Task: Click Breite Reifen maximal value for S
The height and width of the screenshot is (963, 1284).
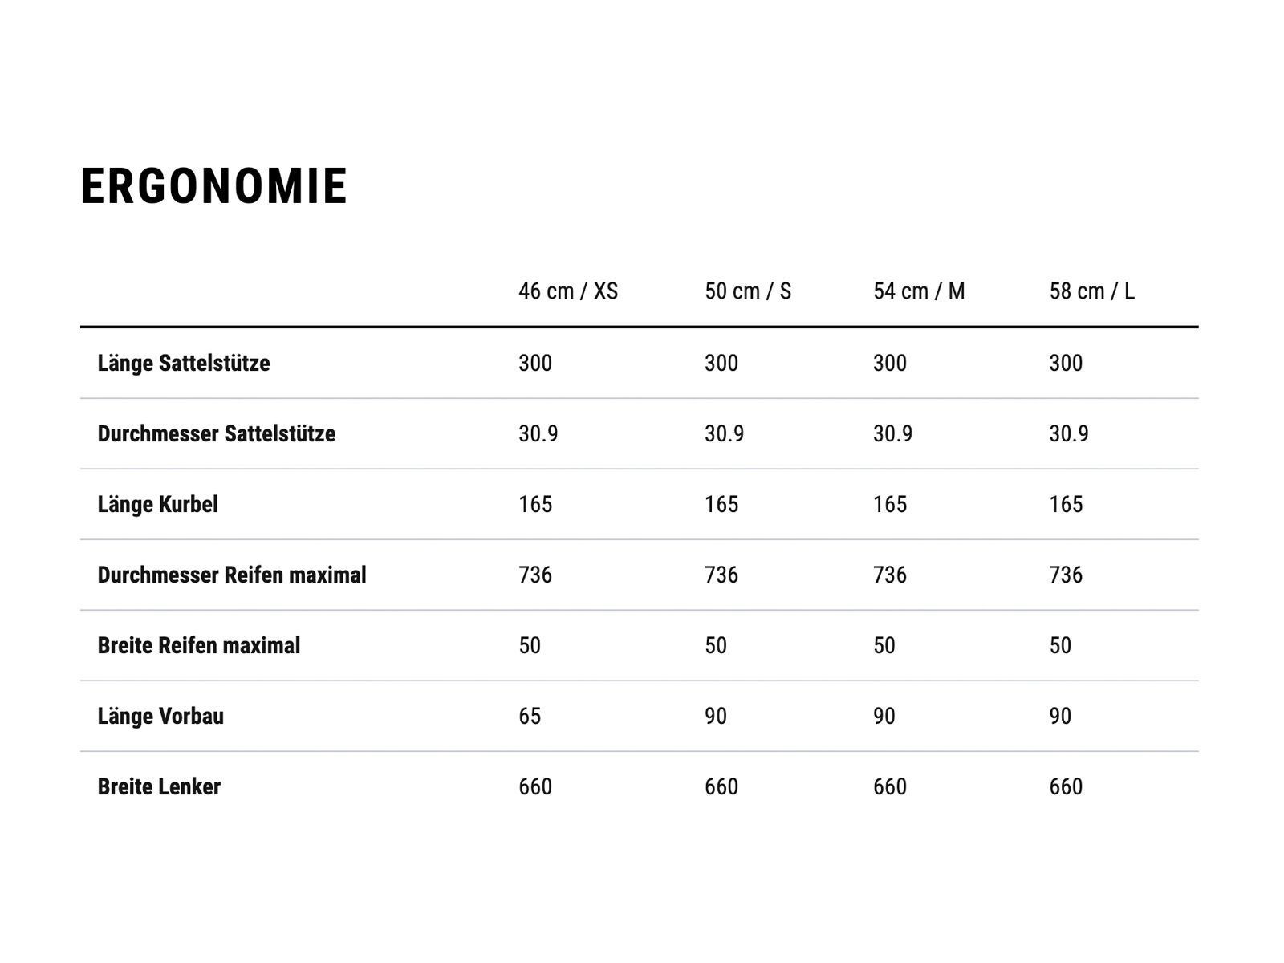Action: 716,645
